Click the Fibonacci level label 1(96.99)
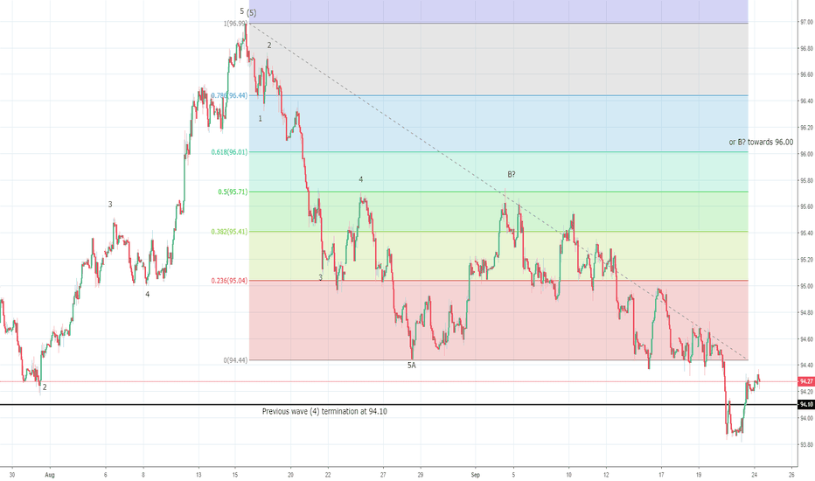 coord(235,24)
